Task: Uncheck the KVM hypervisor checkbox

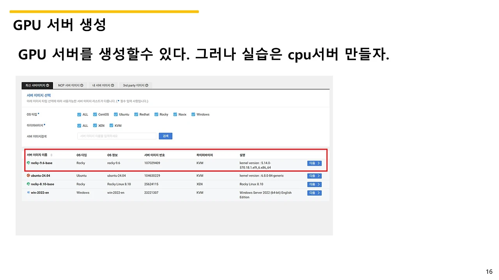Action: point(111,126)
